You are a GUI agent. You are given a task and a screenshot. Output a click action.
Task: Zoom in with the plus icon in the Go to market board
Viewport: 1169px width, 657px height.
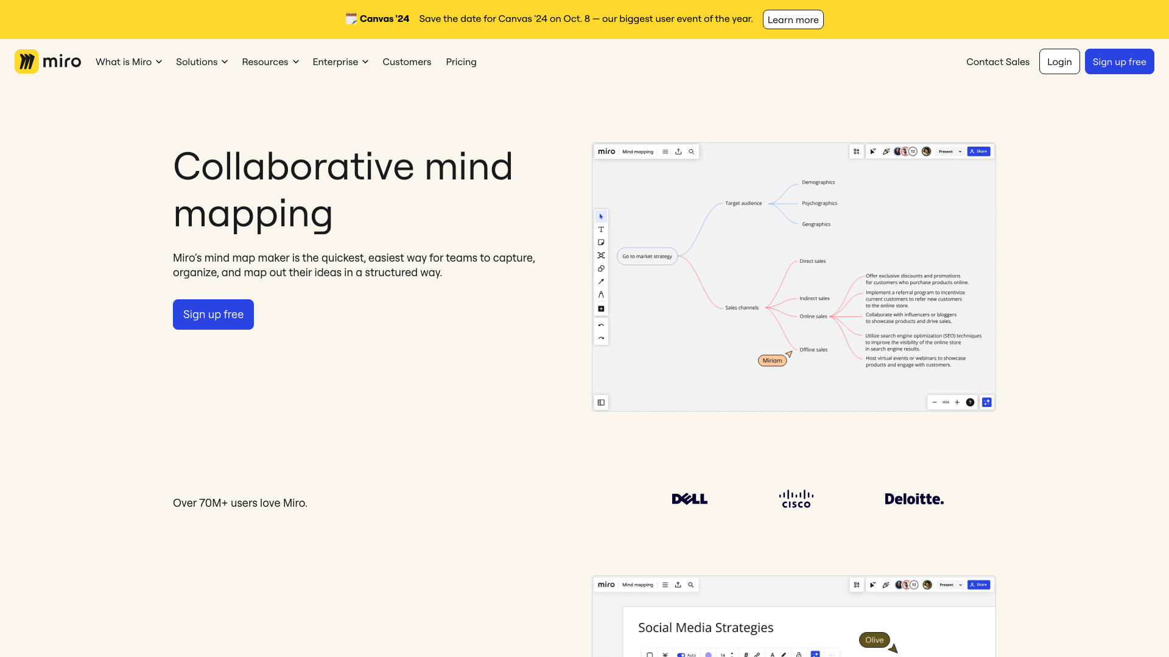(957, 402)
